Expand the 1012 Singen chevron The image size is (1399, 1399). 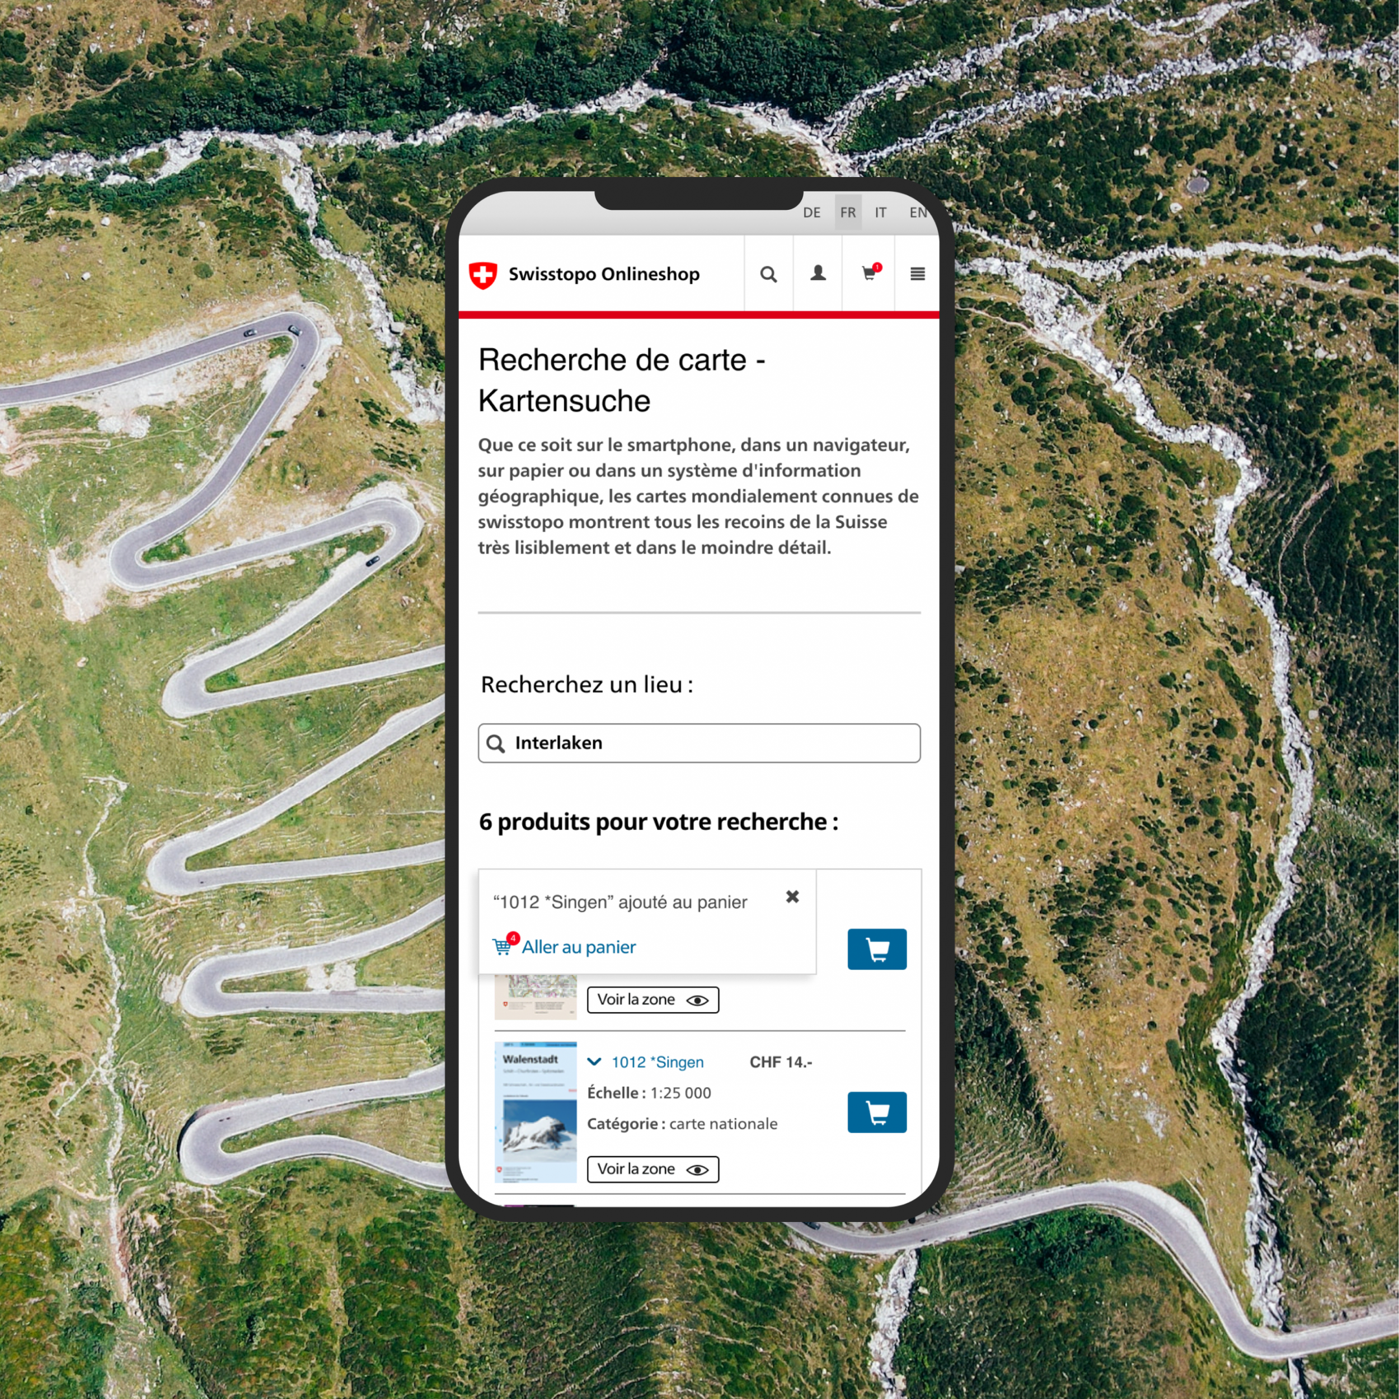point(594,1062)
